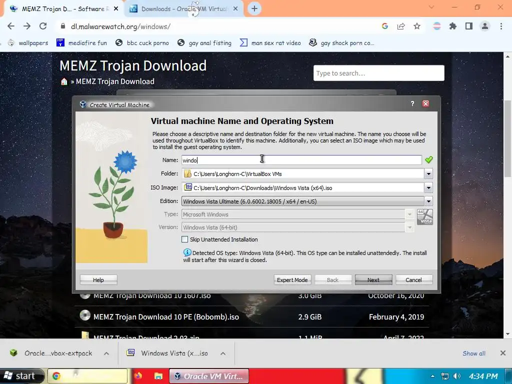Screen dimensions: 512x384
Task: Open File Explorer from the taskbar
Action: (158, 376)
